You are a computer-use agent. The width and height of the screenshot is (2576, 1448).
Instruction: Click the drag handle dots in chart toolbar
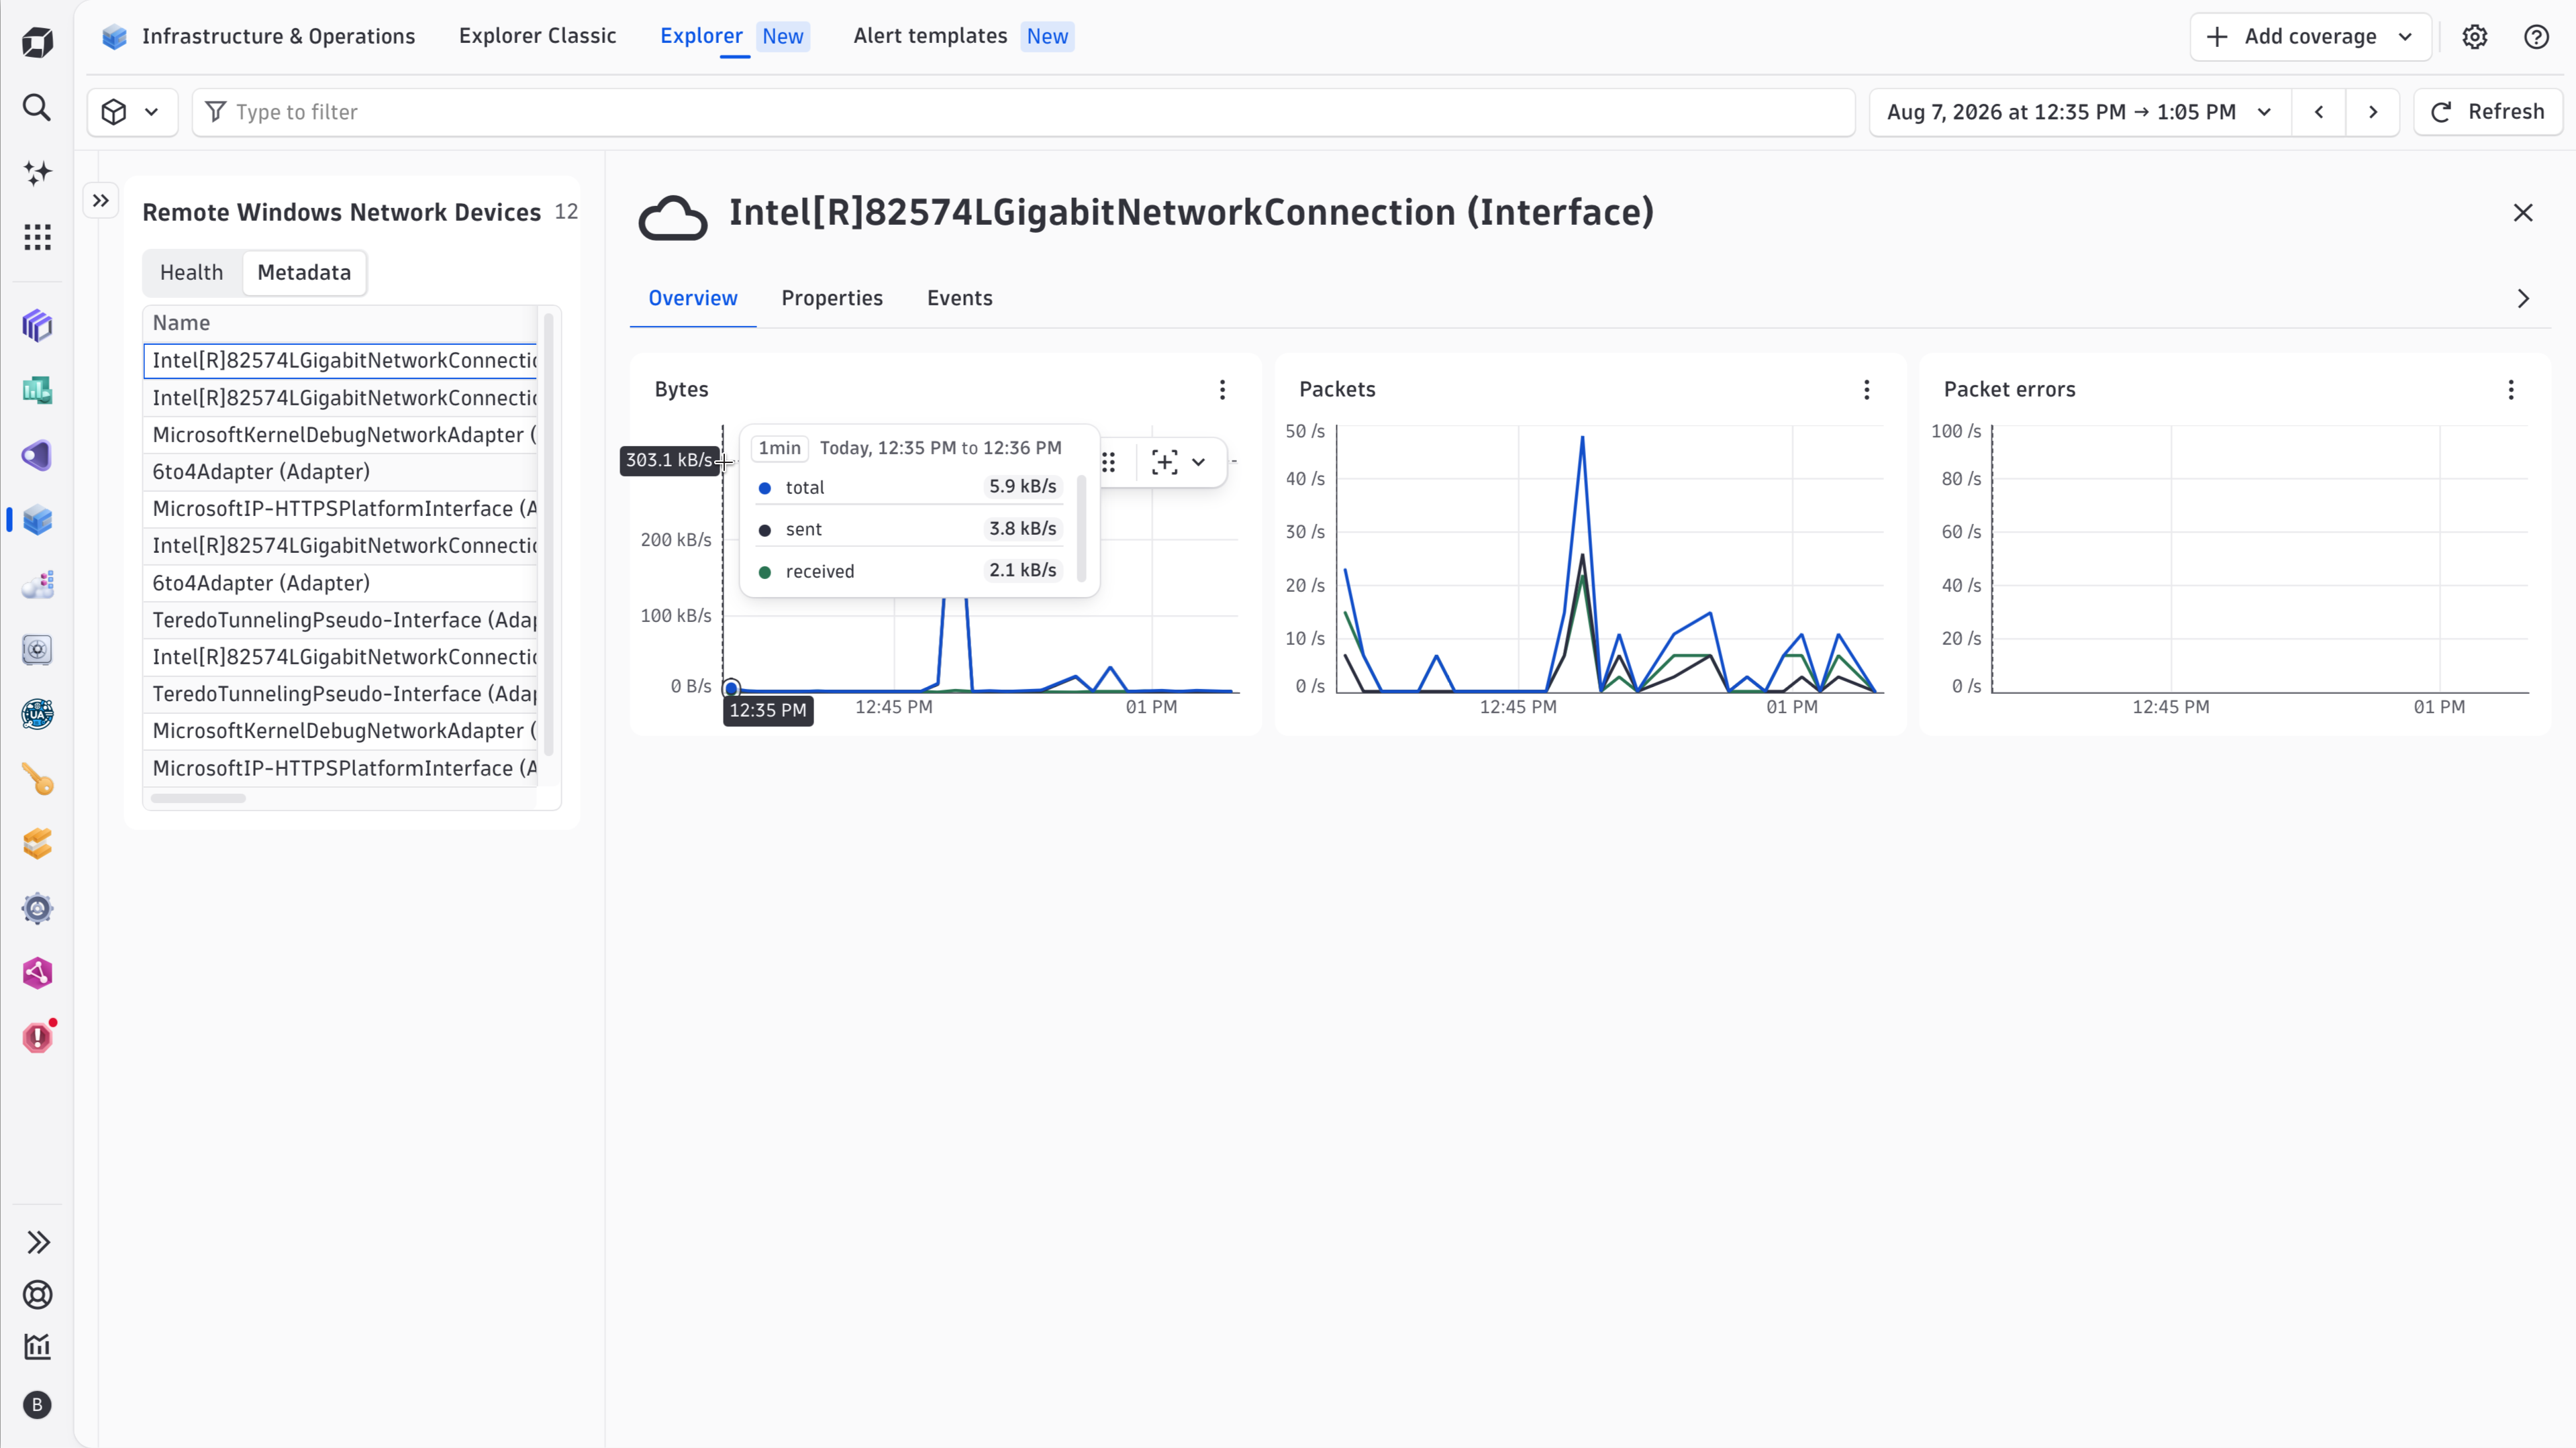pos(1108,462)
